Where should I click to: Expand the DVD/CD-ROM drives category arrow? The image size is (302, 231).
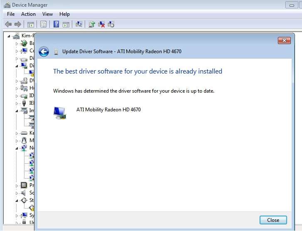[x=17, y=81]
